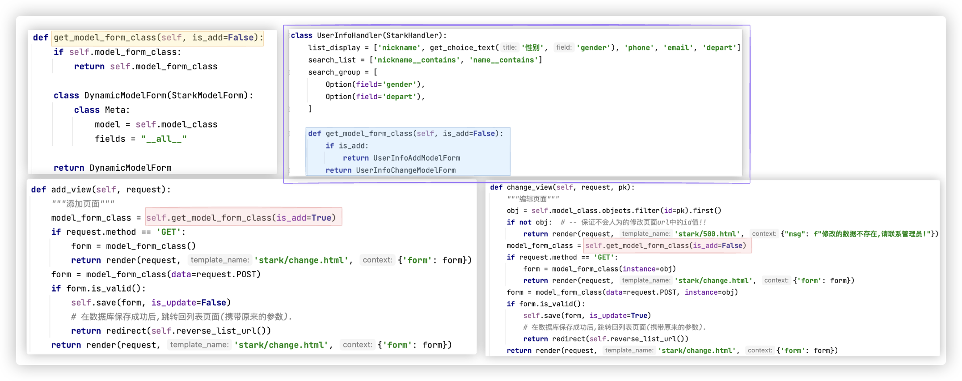This screenshot has height=381, width=962.
Task: Click the Option(field='depart') entry
Action: (375, 97)
